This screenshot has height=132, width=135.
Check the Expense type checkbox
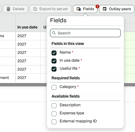coord(54,114)
